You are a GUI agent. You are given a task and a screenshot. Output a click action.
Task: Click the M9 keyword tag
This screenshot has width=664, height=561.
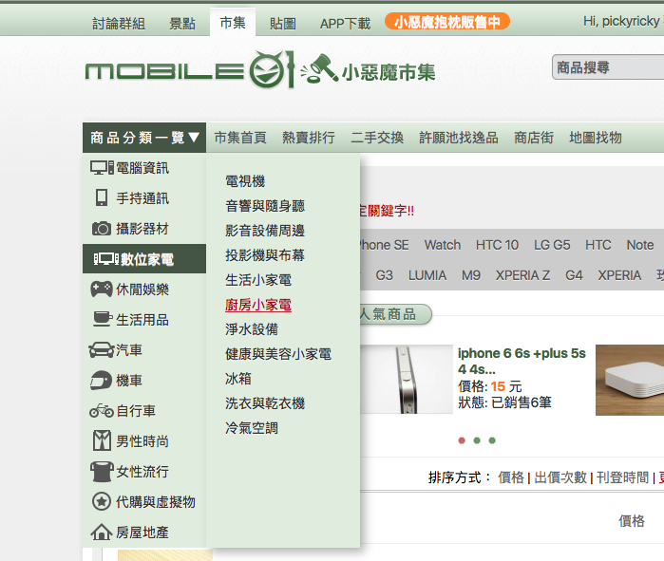coord(471,275)
